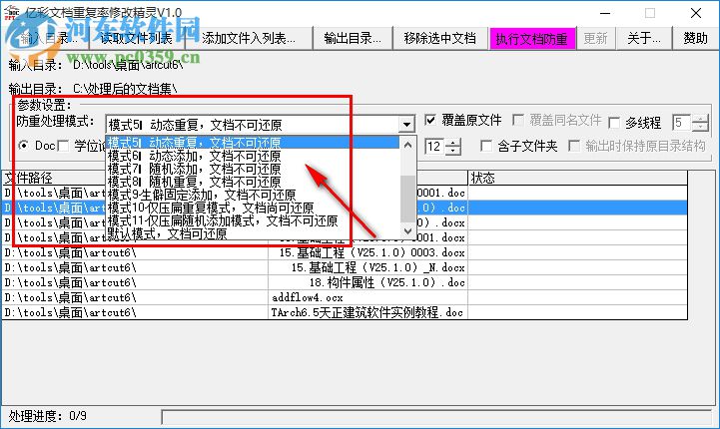The width and height of the screenshot is (720, 429).
Task: Click path cell of 18.构件属性 row
Action: tap(135, 282)
